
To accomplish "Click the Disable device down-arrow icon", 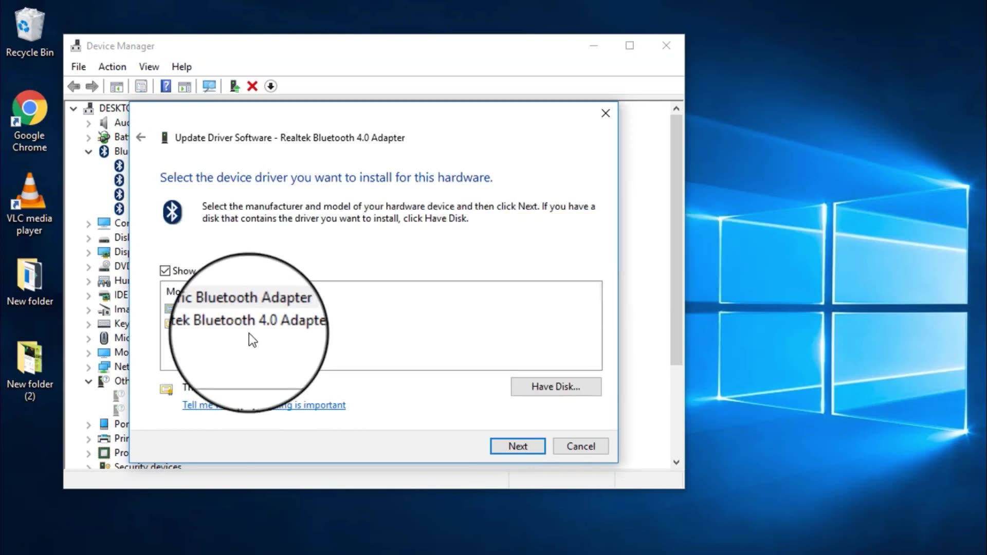I will point(271,86).
